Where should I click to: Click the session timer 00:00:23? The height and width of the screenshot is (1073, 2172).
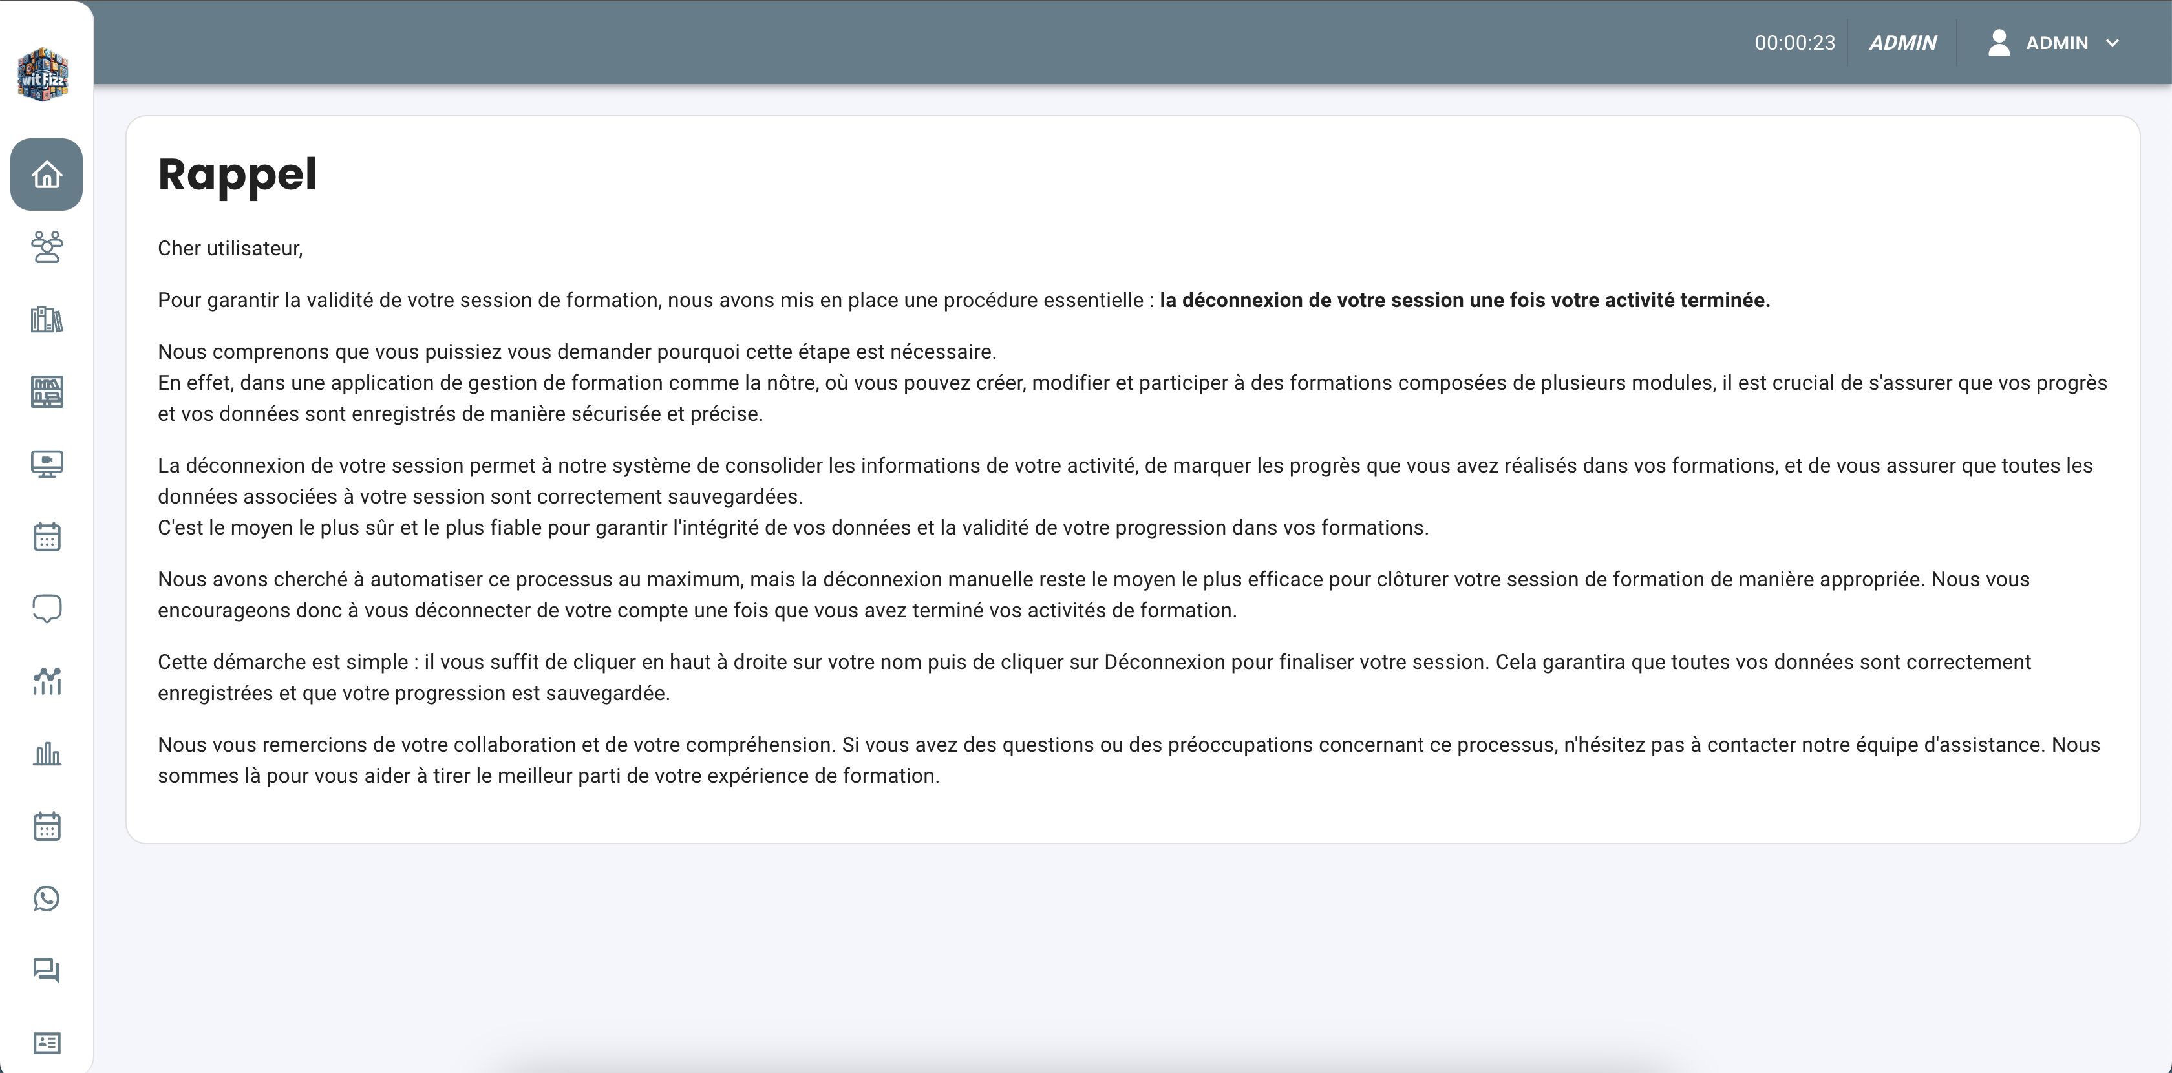coord(1794,43)
